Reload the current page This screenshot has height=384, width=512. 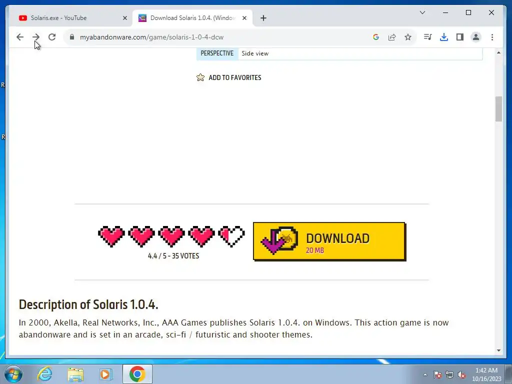click(52, 37)
